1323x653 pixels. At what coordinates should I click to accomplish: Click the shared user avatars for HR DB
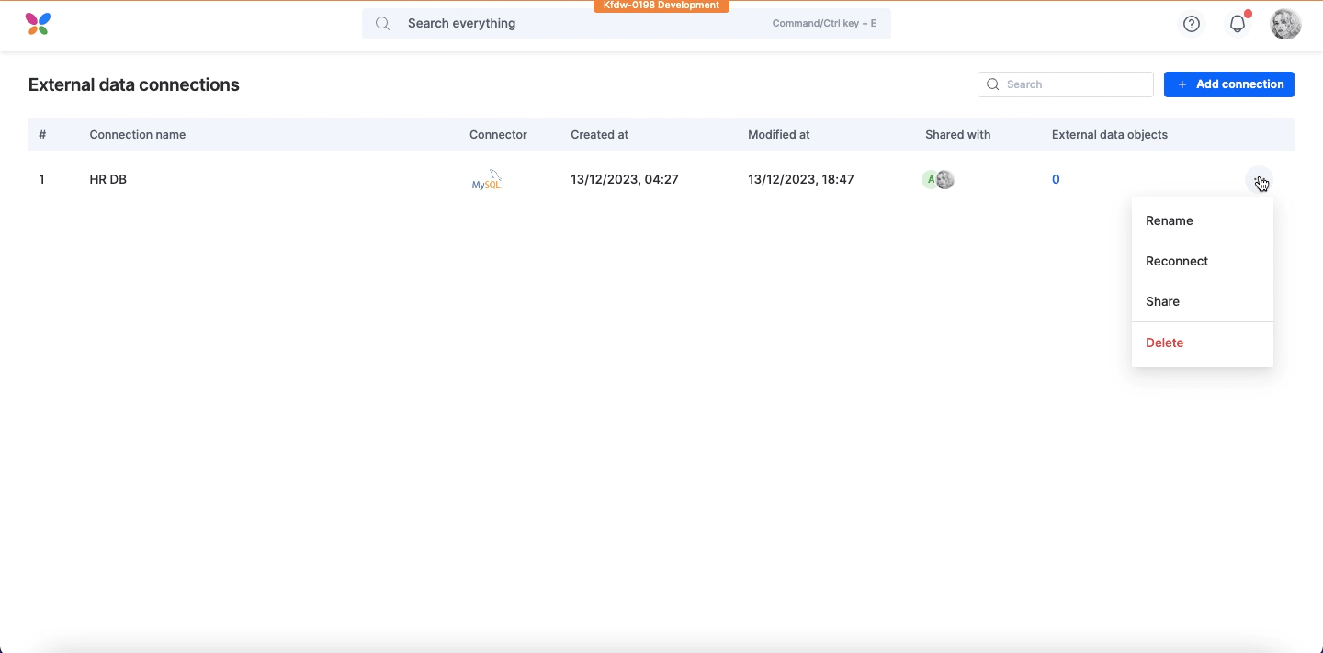click(x=938, y=179)
